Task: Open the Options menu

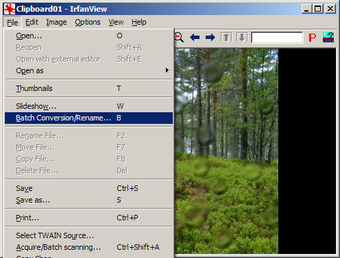Action: (88, 22)
